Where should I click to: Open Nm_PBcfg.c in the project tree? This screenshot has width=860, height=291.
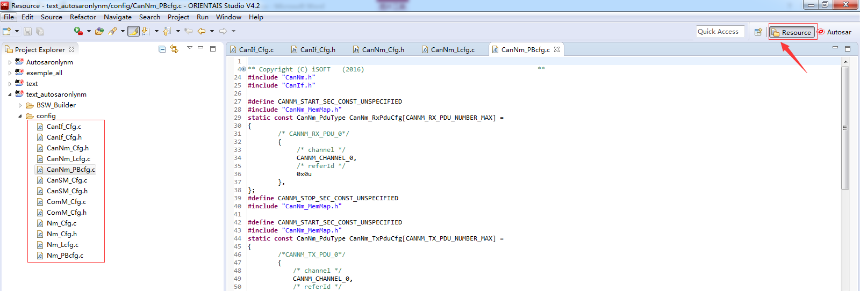tap(64, 256)
